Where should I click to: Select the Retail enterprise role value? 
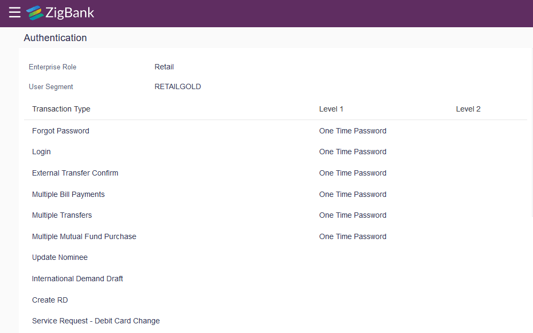coord(164,67)
